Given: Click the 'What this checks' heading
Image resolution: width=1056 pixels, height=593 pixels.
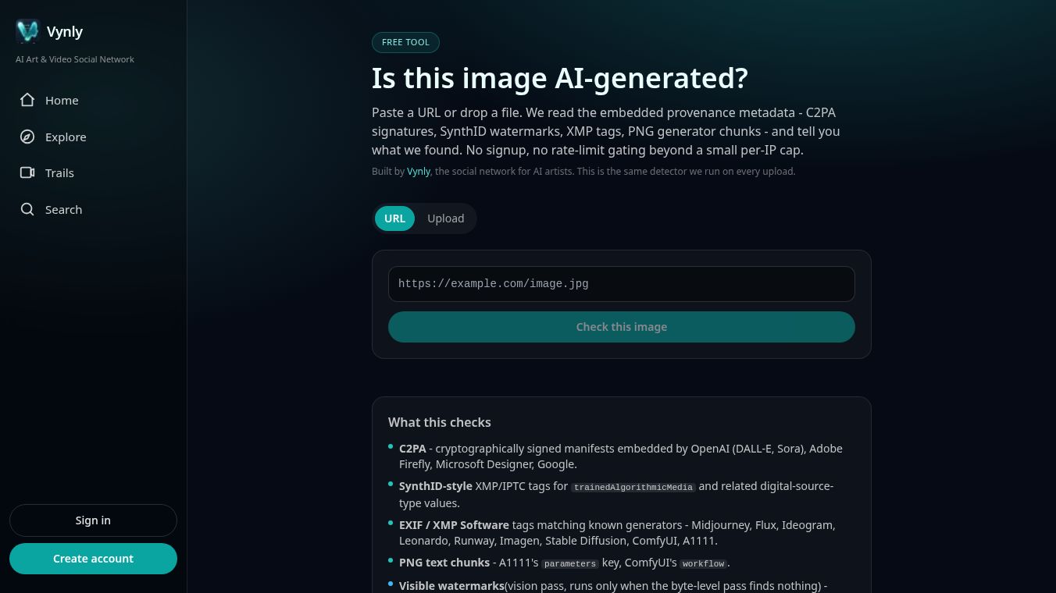Looking at the screenshot, I should [440, 422].
